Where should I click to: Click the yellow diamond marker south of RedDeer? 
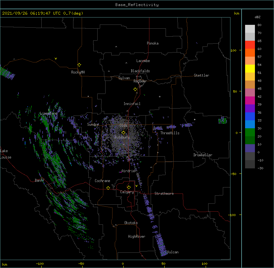[135, 89]
